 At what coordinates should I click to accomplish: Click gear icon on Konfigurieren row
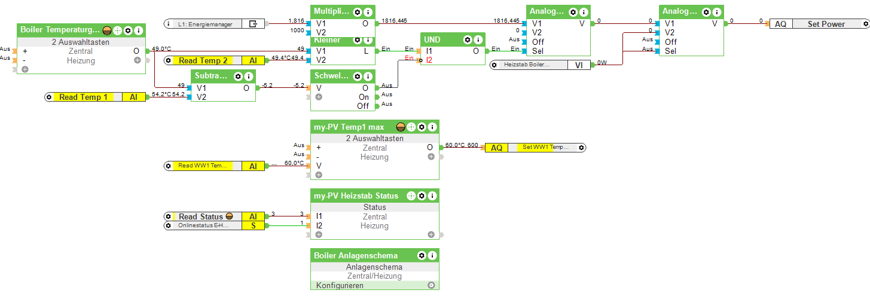click(431, 286)
